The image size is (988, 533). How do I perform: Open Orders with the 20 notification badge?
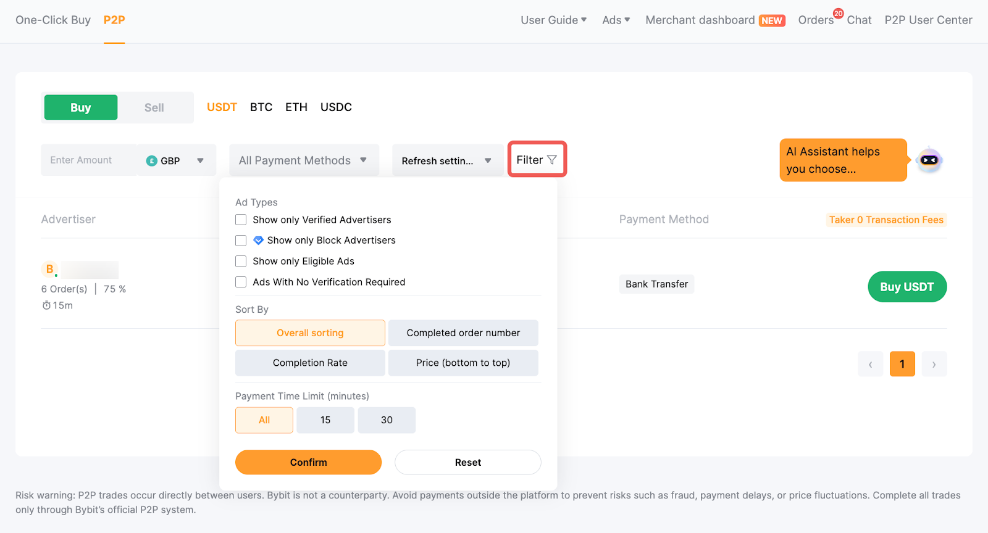pos(816,20)
